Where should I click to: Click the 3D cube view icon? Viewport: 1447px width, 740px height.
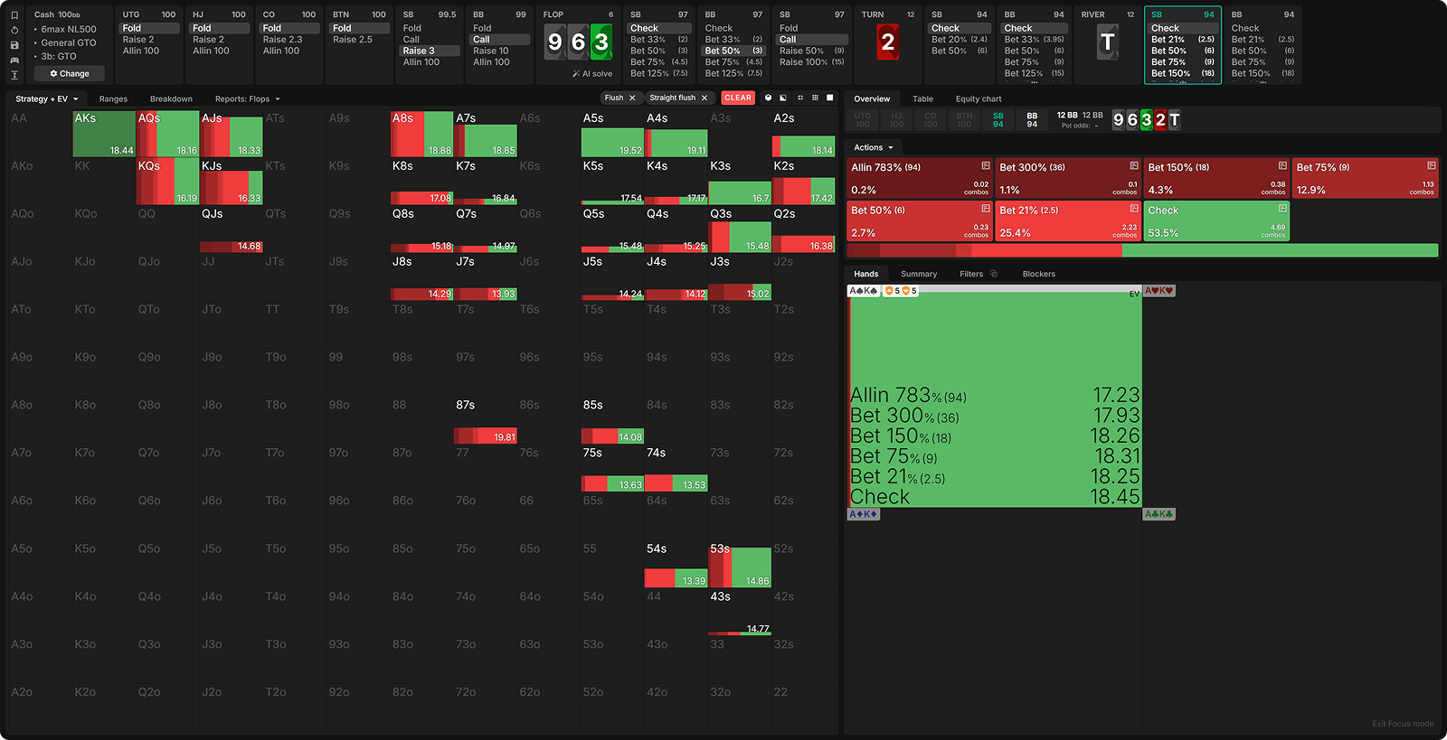(769, 98)
